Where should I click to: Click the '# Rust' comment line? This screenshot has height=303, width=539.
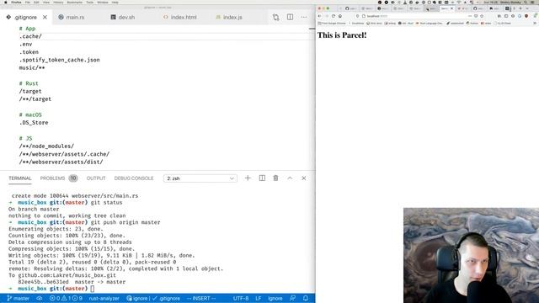29,83
